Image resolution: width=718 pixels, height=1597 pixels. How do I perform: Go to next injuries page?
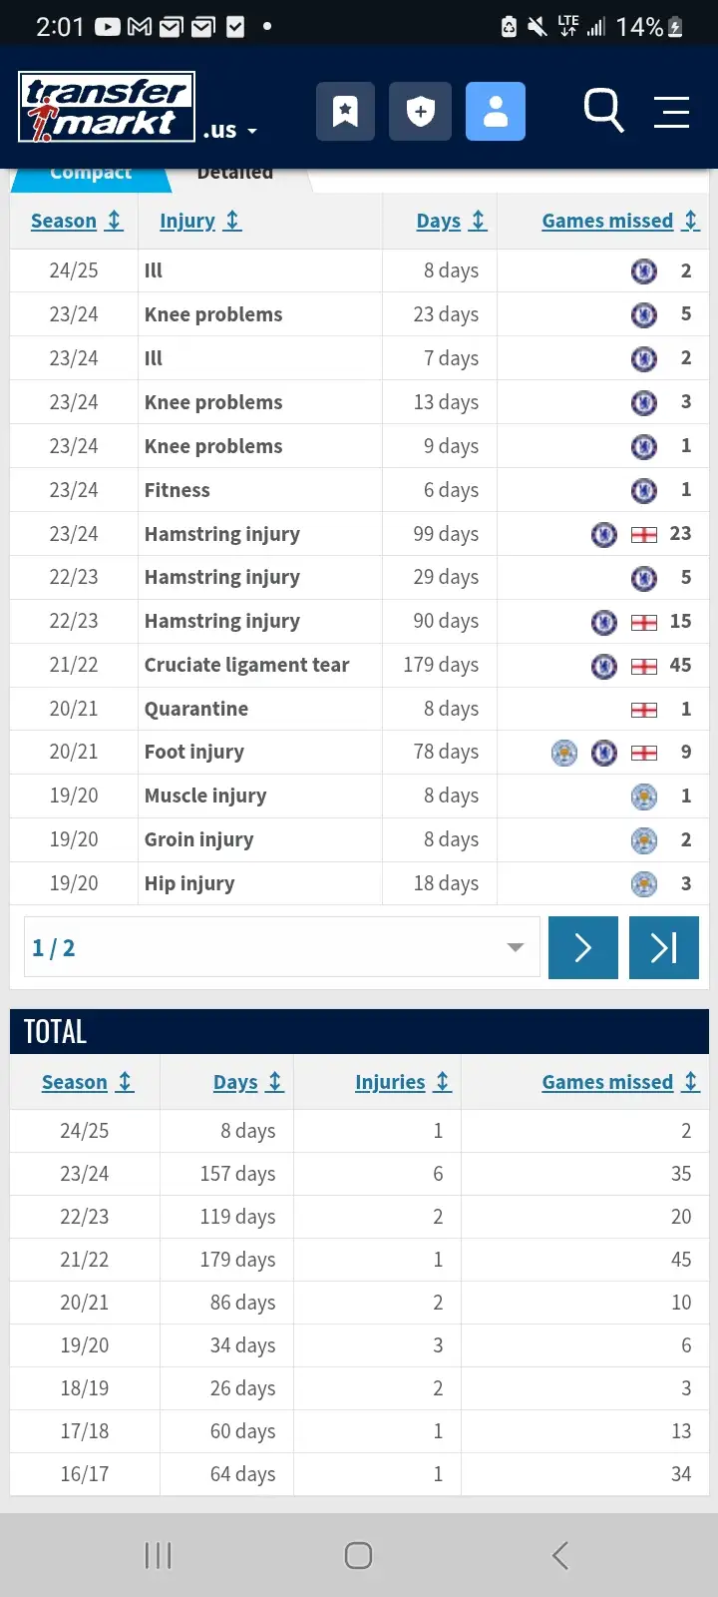point(583,947)
